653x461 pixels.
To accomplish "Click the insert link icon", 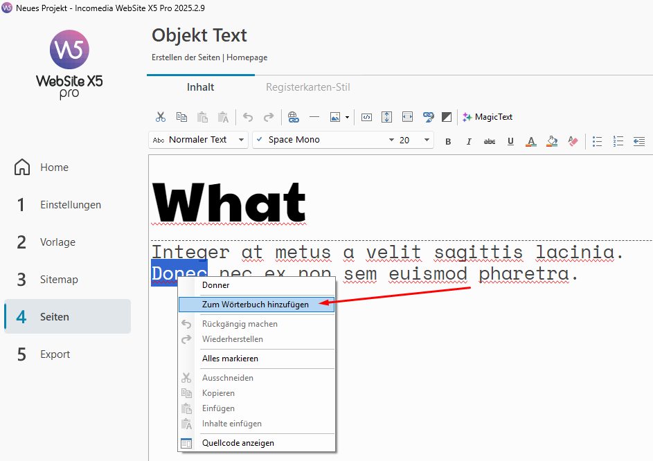I will click(x=293, y=117).
